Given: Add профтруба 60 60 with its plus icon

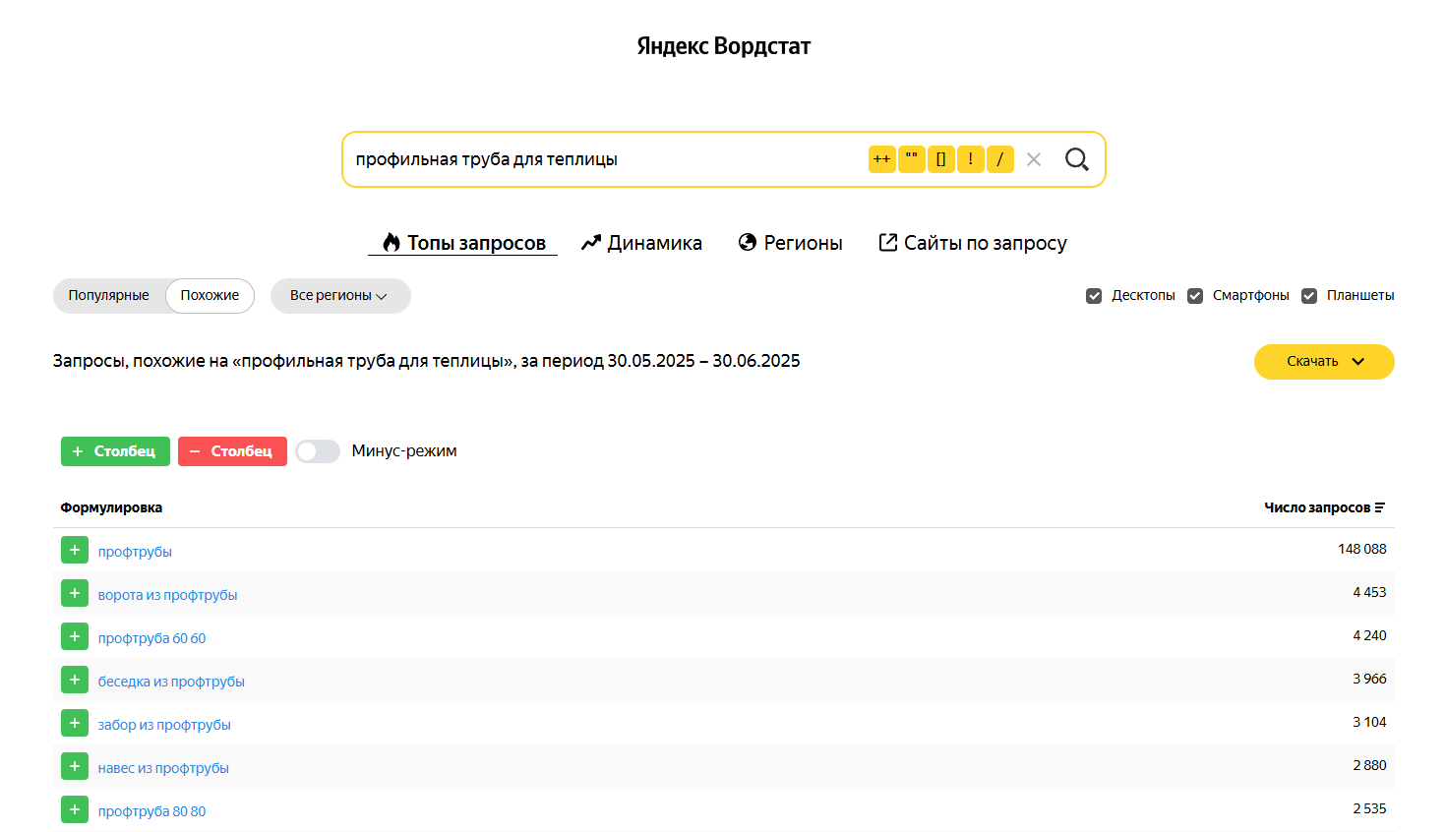Looking at the screenshot, I should coord(75,636).
